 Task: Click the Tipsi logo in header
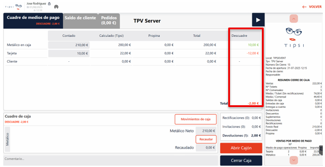[x=13, y=7]
